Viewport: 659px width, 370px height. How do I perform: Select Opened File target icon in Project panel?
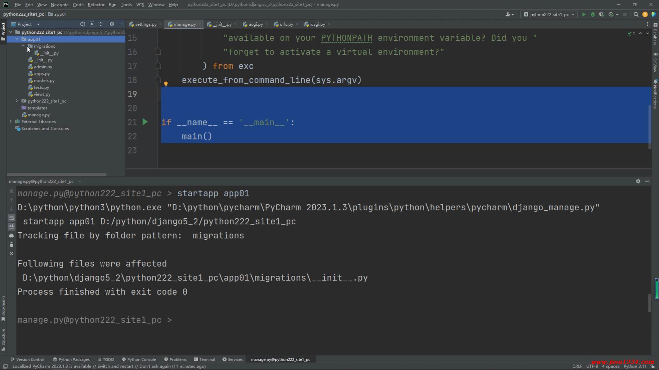[x=83, y=24]
